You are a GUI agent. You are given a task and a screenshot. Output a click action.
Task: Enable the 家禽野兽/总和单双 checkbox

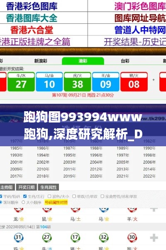(103, 196)
